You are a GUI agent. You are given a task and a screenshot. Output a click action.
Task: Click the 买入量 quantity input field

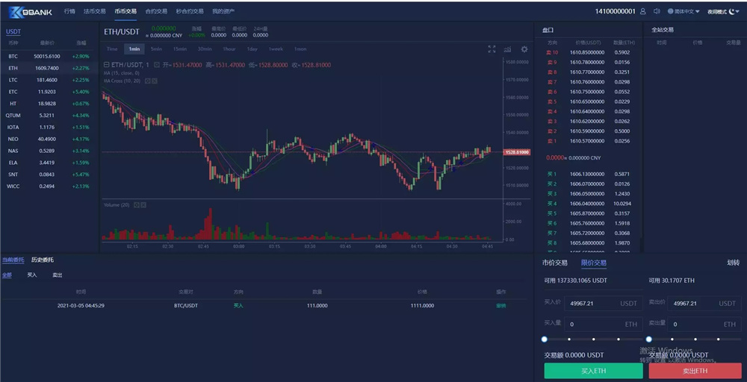(x=601, y=325)
